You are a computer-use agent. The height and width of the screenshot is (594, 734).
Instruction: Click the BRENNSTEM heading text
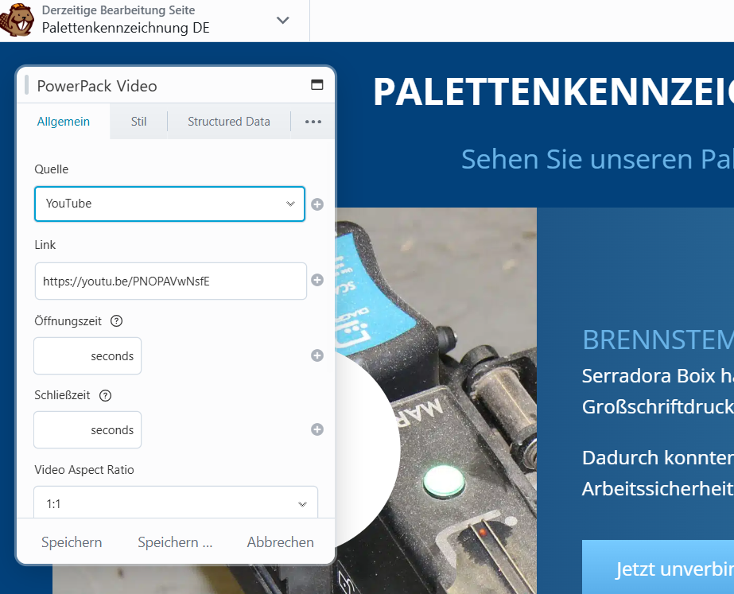tap(658, 340)
